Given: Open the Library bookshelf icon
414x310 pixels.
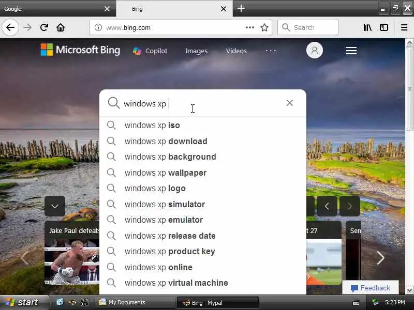Looking at the screenshot, I should pyautogui.click(x=367, y=27).
